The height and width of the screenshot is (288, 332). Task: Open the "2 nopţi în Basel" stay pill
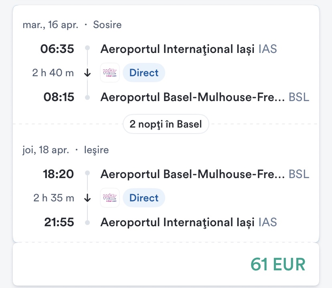(x=166, y=124)
